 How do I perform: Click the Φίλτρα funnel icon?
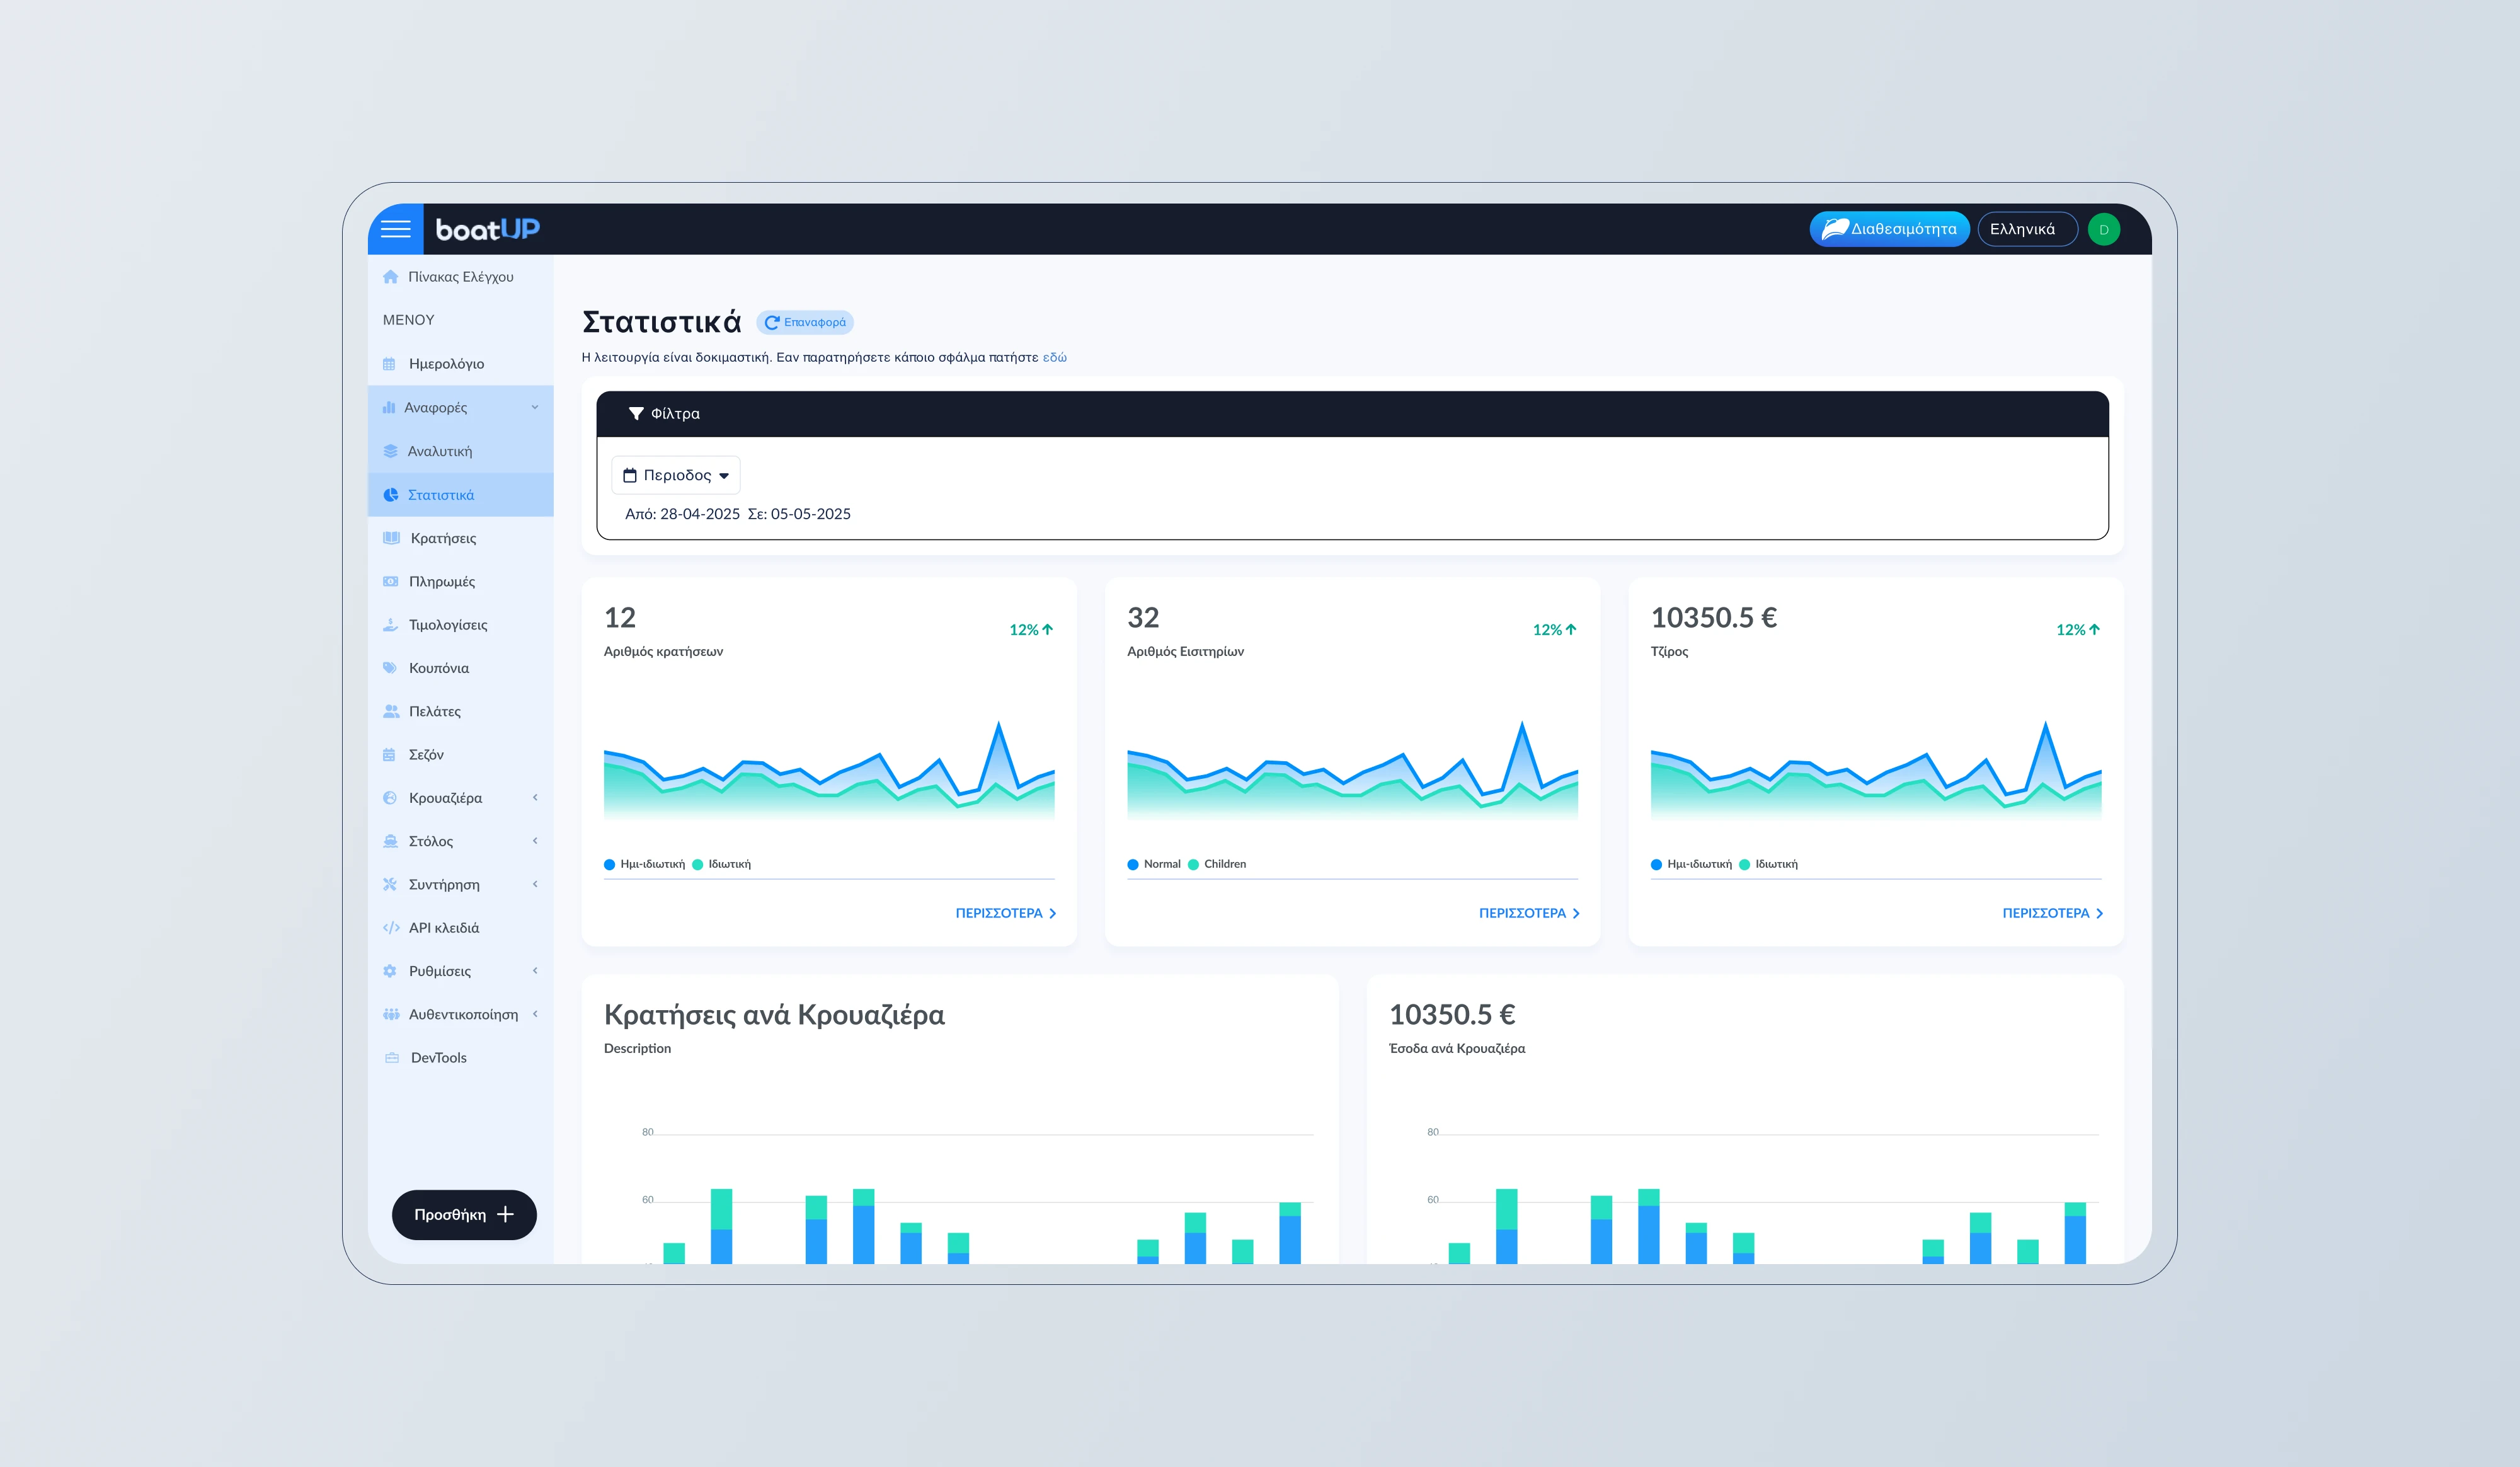[635, 414]
